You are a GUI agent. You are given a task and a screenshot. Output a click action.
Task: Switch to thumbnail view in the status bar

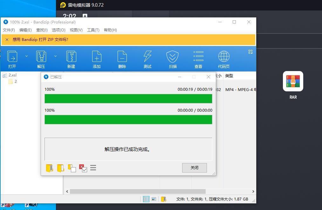[x=154, y=199]
